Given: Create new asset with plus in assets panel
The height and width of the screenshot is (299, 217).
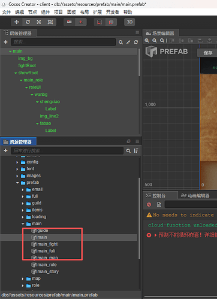Looking at the screenshot, I should point(5,150).
